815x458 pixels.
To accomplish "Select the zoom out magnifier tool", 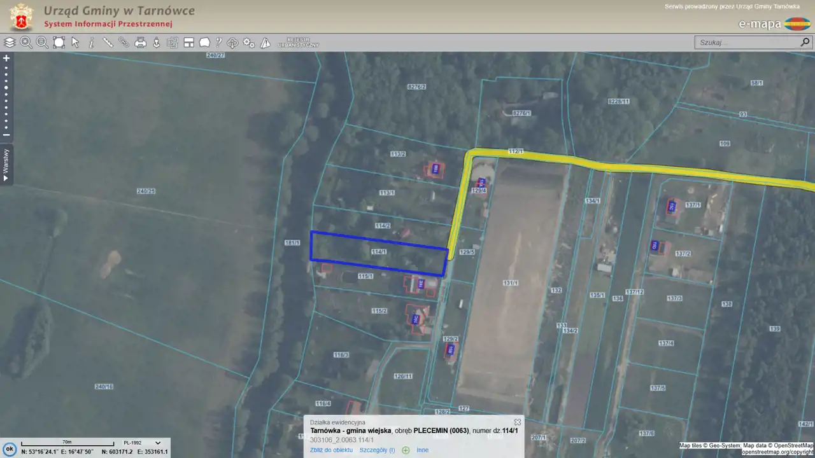I will tap(42, 43).
